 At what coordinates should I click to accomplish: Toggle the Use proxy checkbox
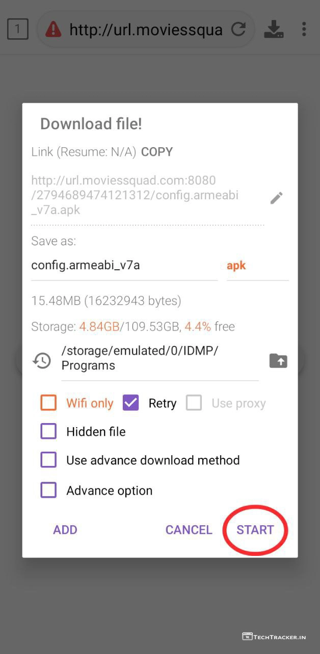click(x=194, y=403)
